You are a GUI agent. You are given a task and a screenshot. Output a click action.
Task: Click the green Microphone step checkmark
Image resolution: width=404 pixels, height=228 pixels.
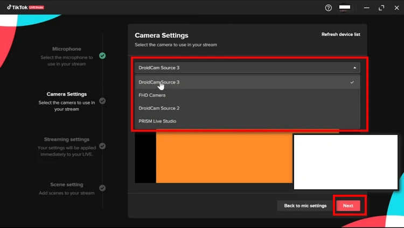click(102, 55)
